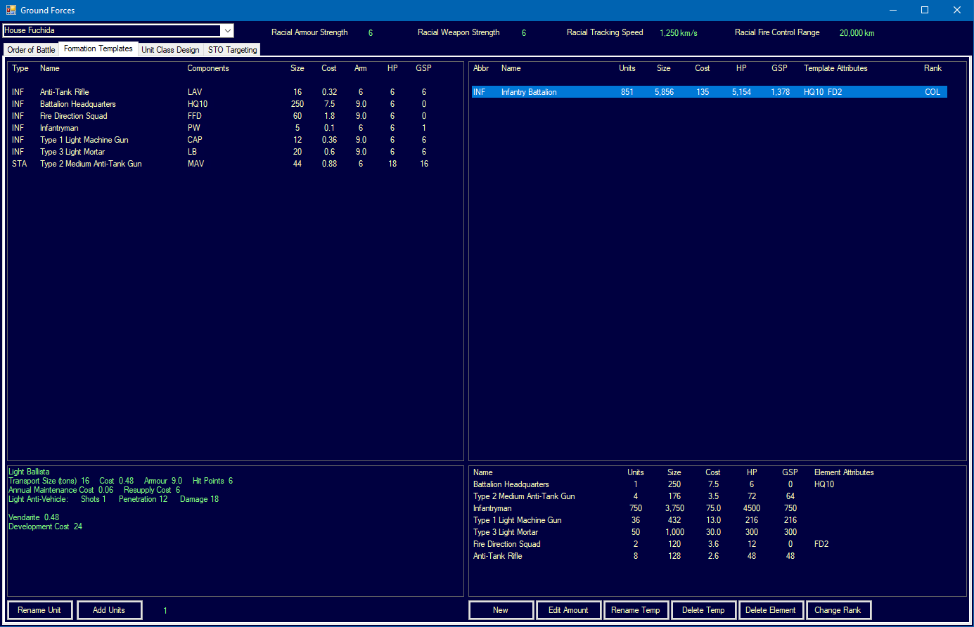This screenshot has height=627, width=974.
Task: Click the Development Cost 24 text
Action: click(45, 526)
